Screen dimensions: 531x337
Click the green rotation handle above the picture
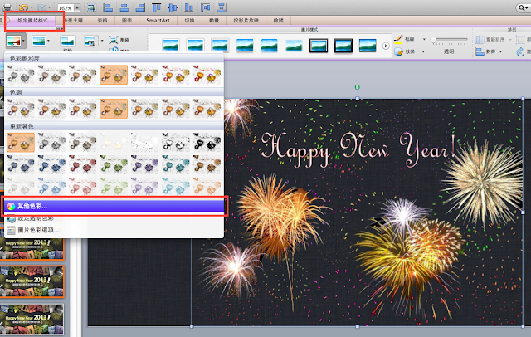click(x=358, y=87)
